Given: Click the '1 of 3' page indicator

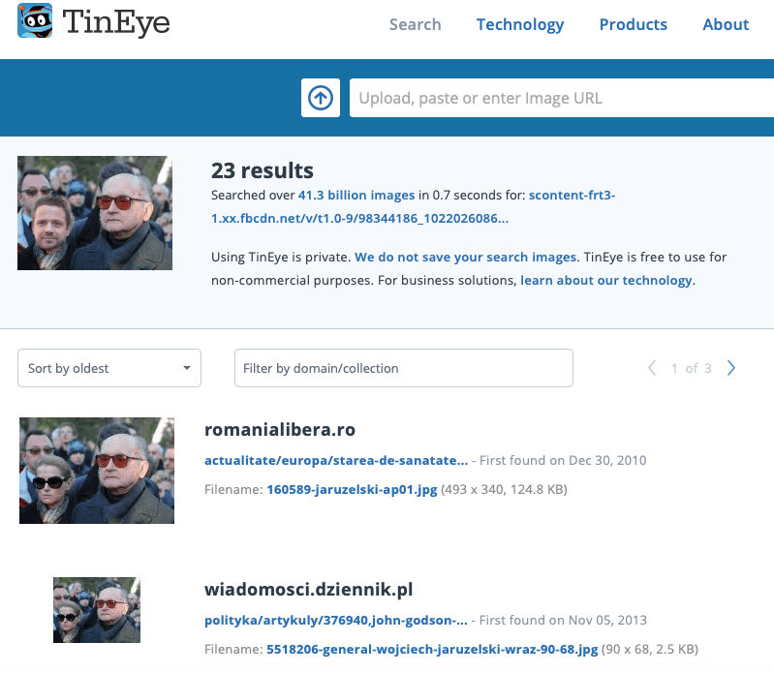Looking at the screenshot, I should pos(691,368).
